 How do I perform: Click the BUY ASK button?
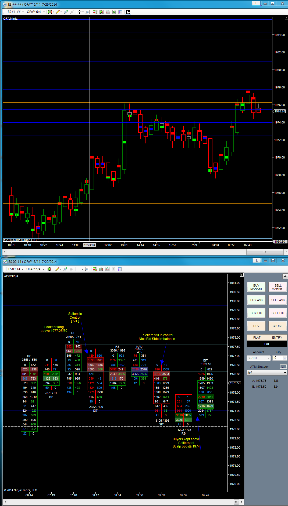[256, 300]
